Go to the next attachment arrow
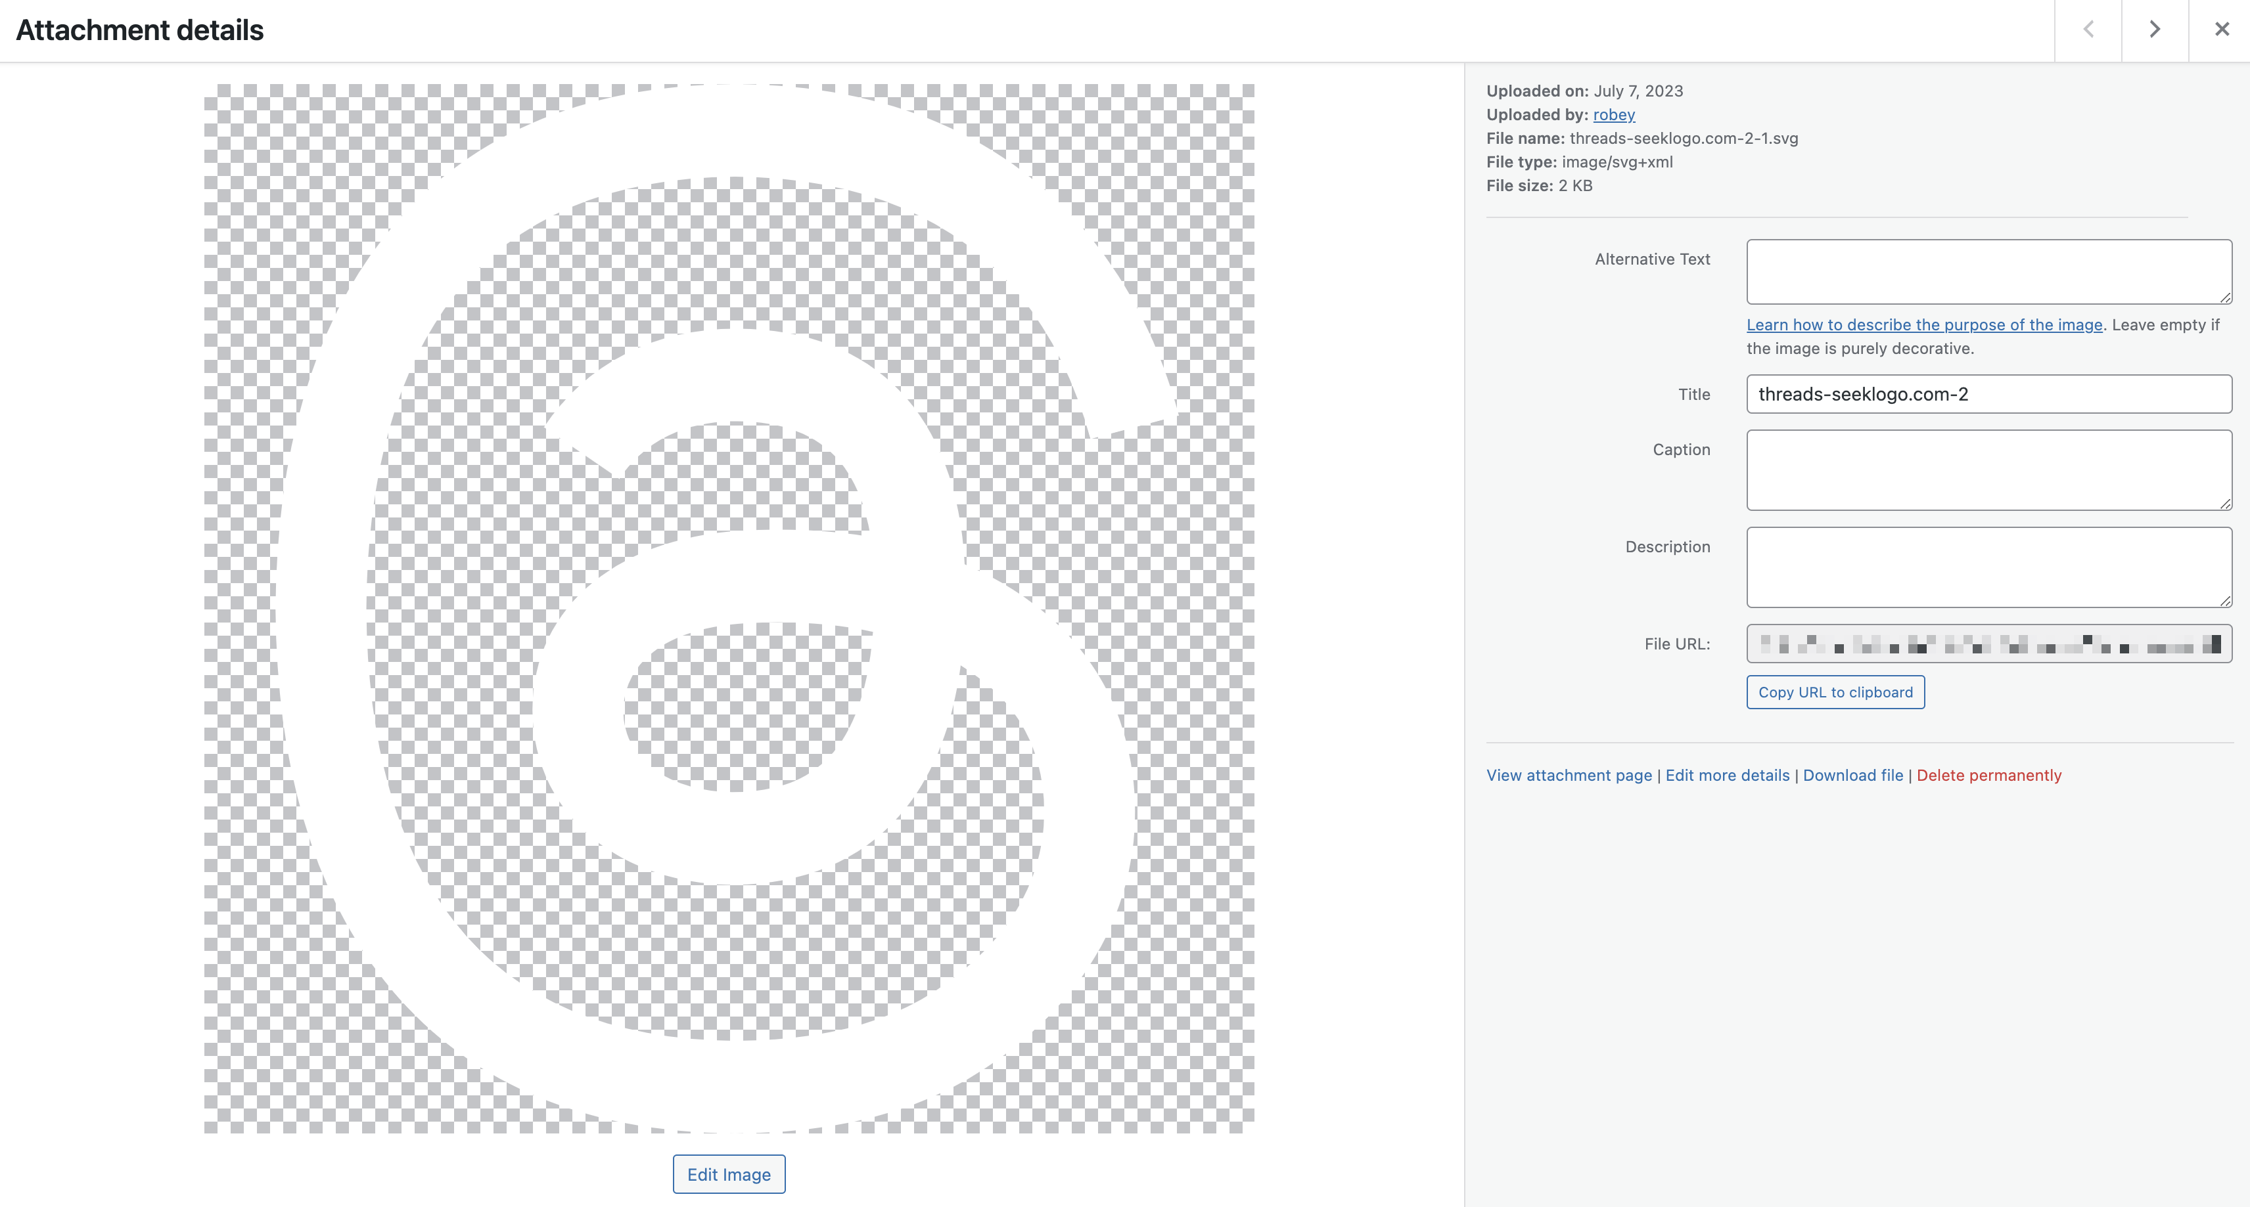The width and height of the screenshot is (2250, 1207). 2155,30
